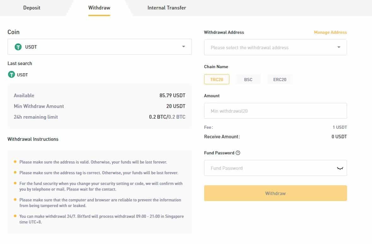The width and height of the screenshot is (372, 244).
Task: Toggle Fund Password visibility with the eye icon
Action: point(340,168)
